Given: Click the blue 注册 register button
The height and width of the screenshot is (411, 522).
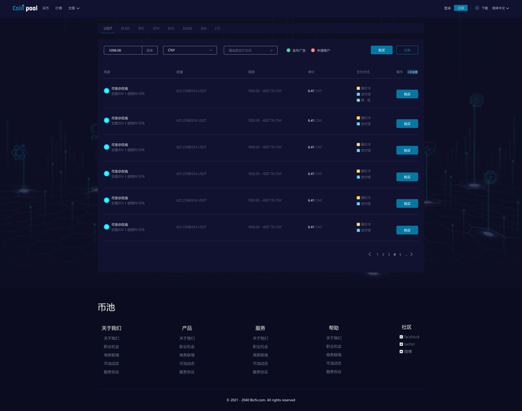Looking at the screenshot, I should [461, 8].
